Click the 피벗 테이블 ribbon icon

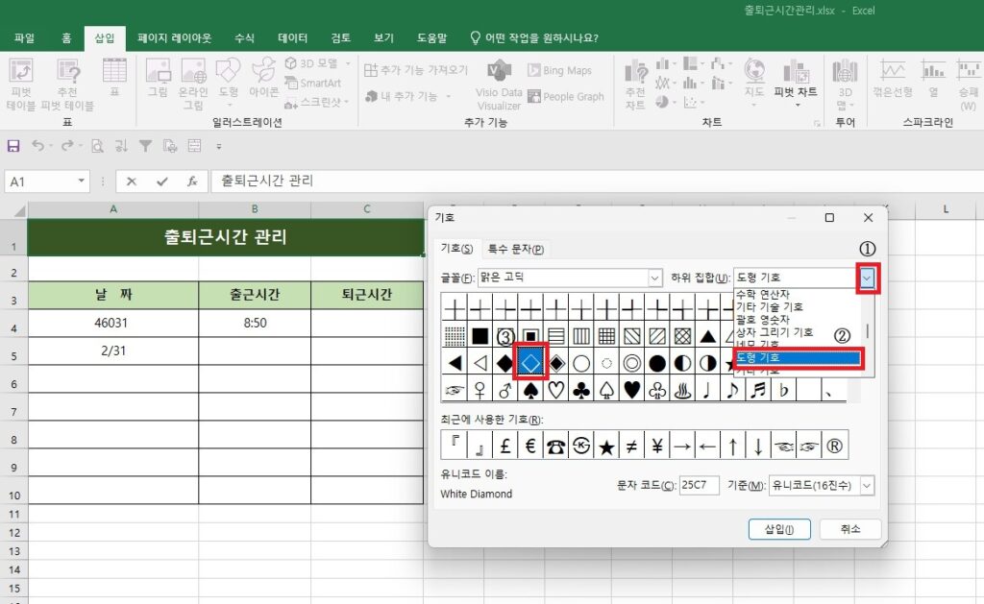point(21,85)
